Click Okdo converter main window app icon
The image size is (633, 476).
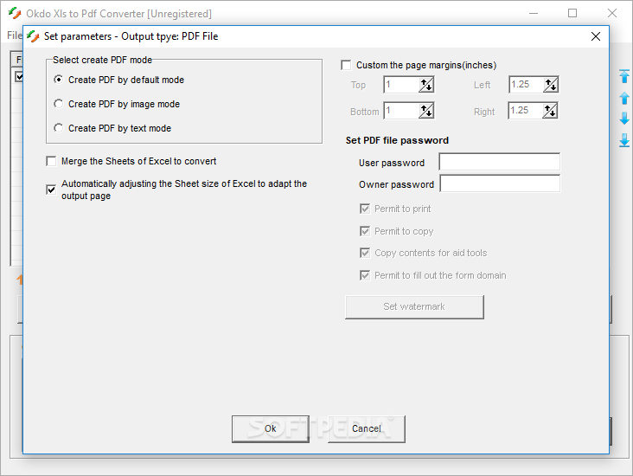15,13
